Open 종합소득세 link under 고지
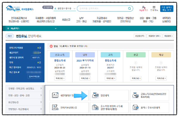This screenshot has height=117, width=179. [110, 60]
